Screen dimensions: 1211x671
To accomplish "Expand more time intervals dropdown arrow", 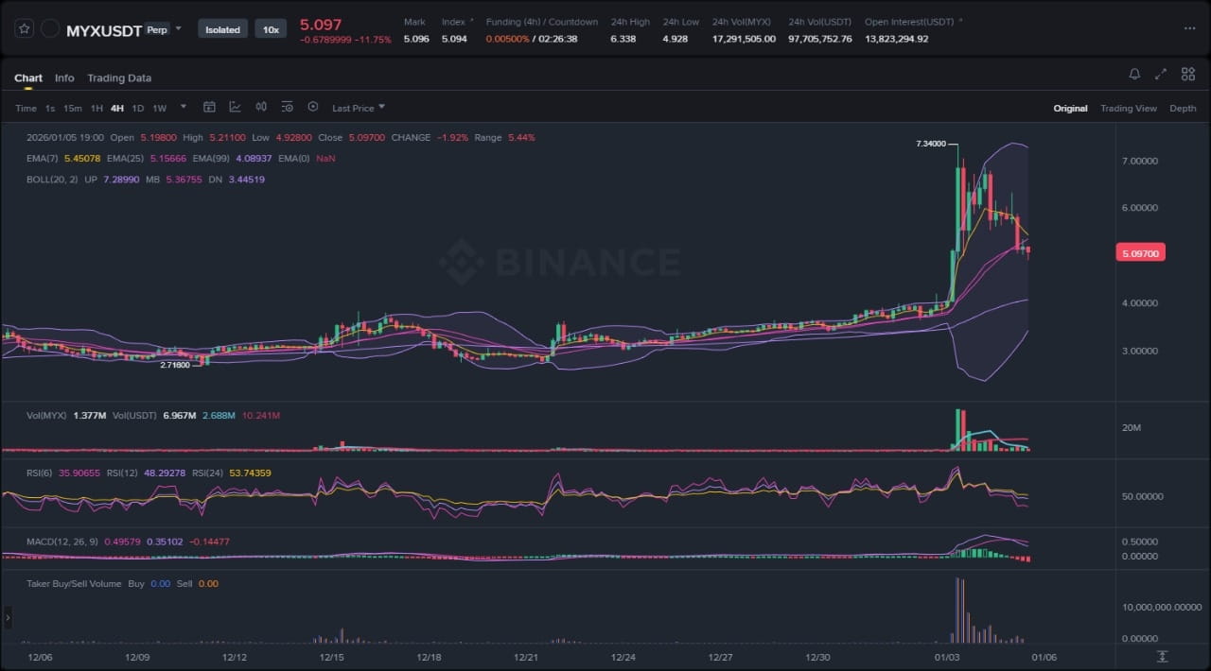I will 184,107.
